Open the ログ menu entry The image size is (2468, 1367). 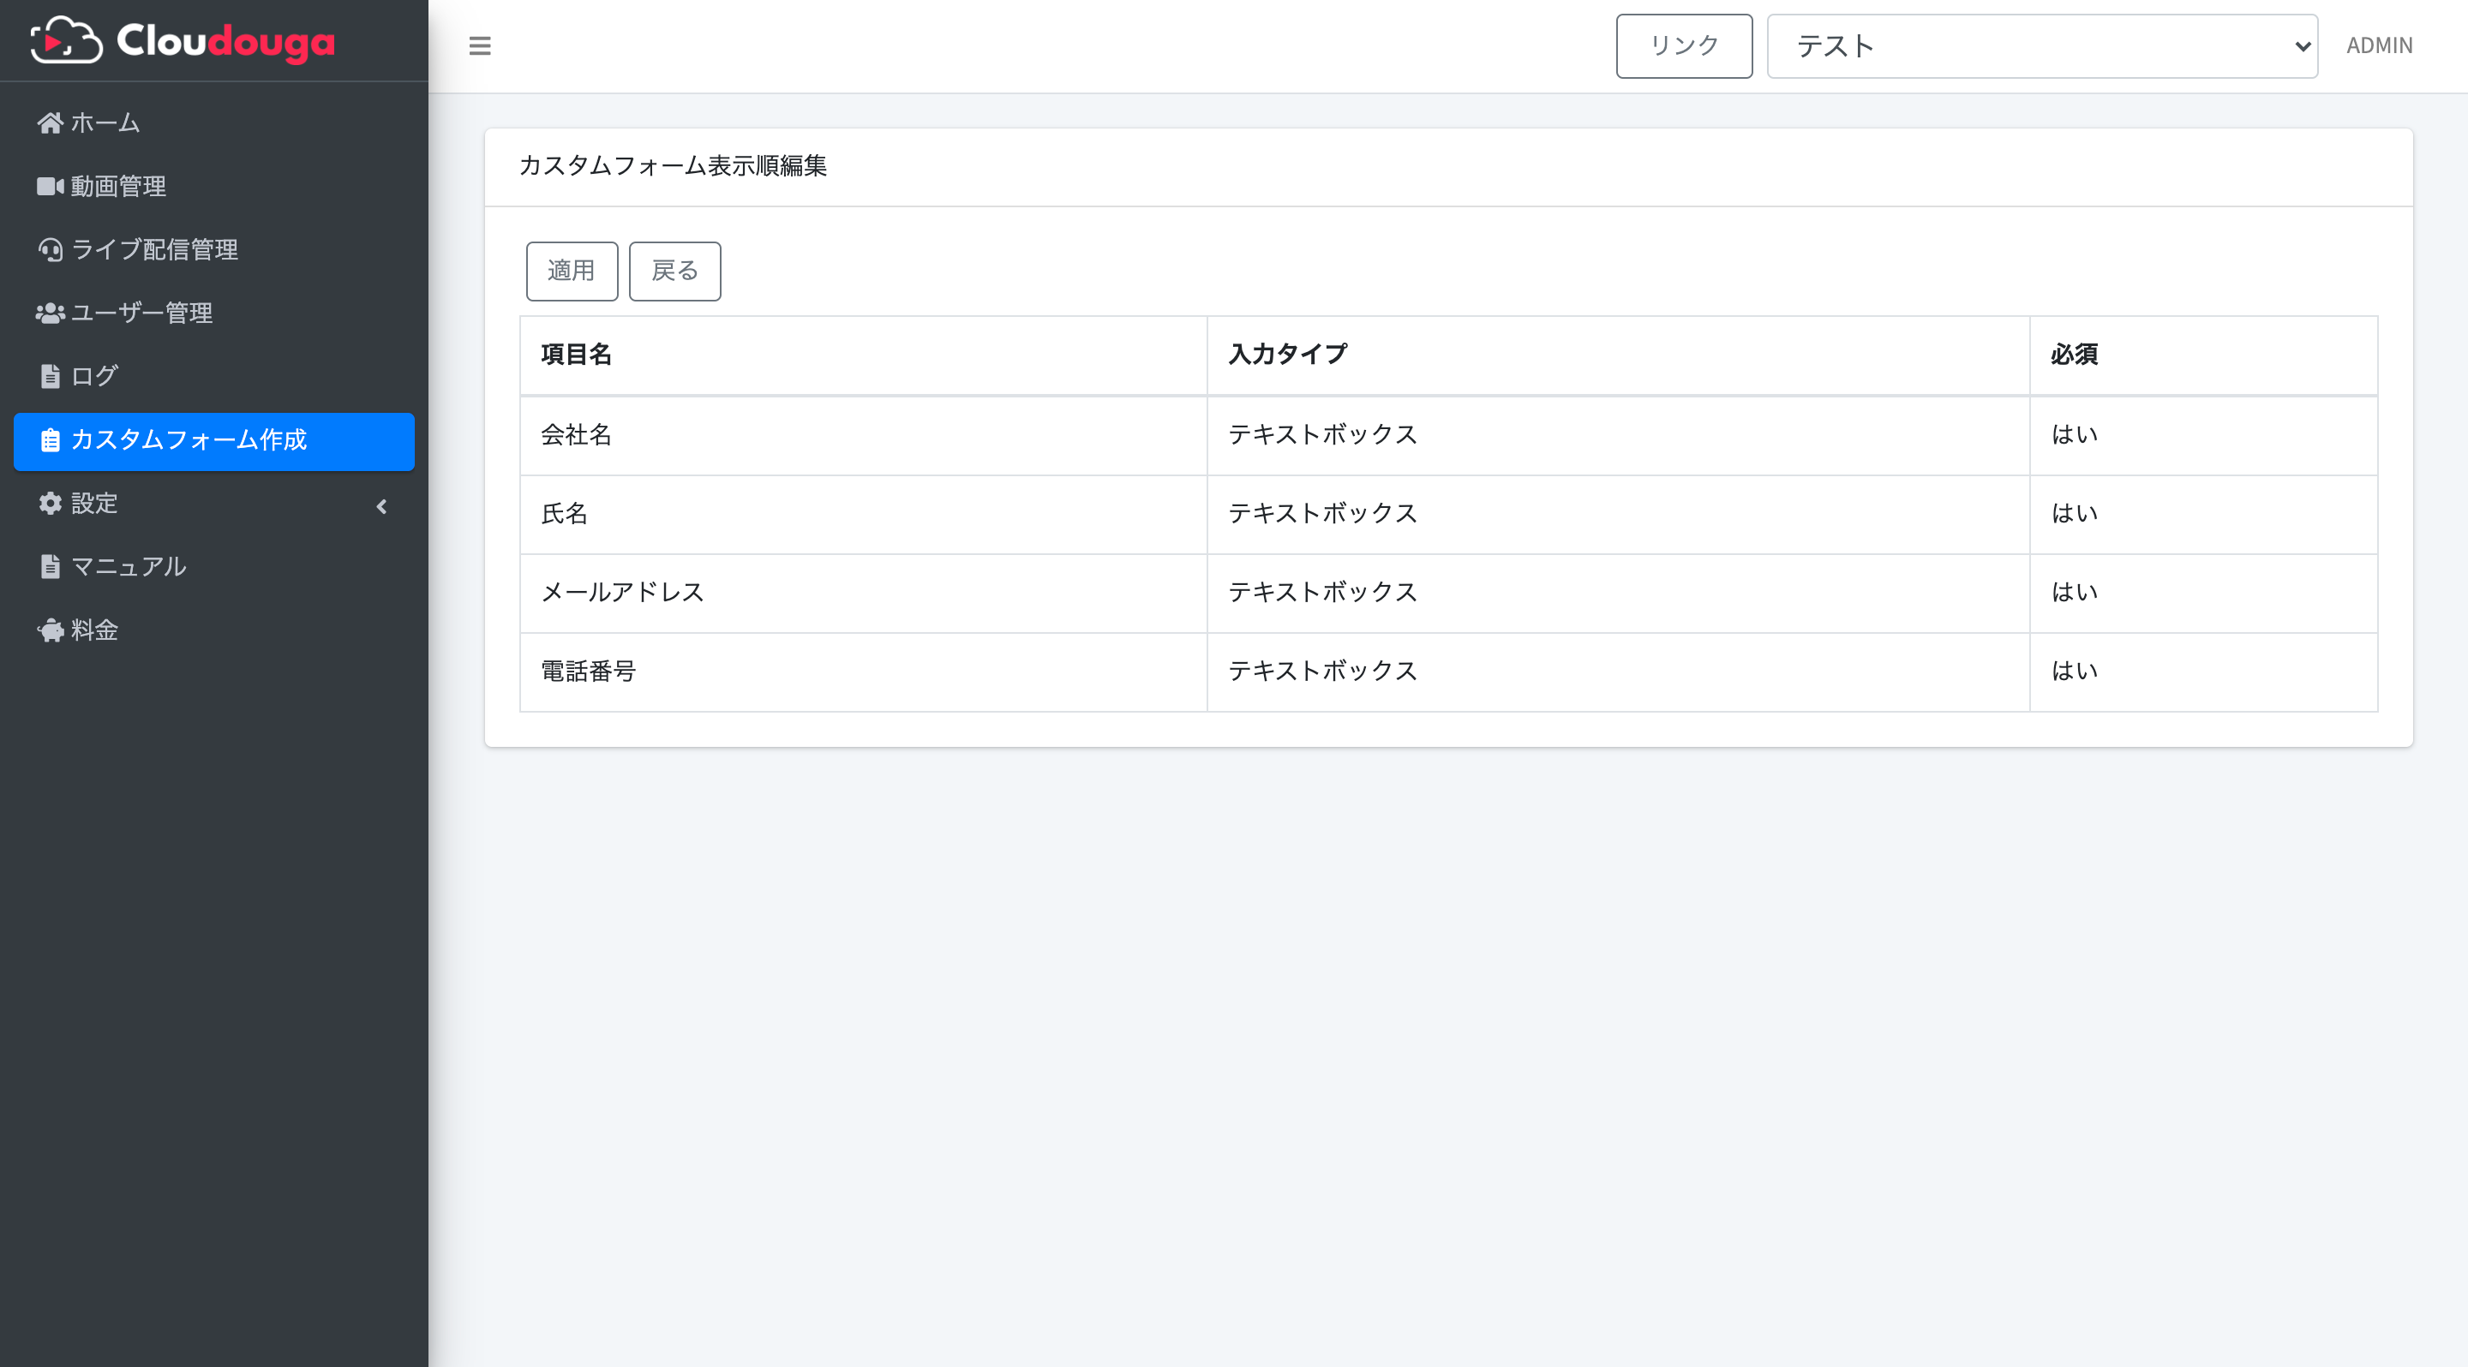point(213,376)
